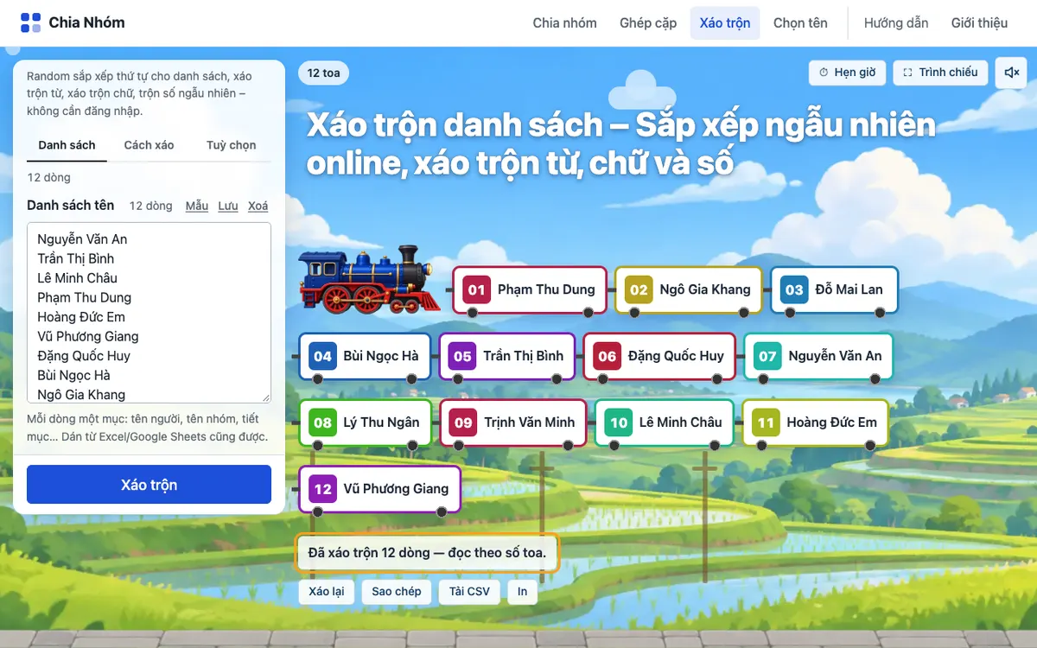Focus the Danh sách tên text area
The image size is (1037, 648).
pyautogui.click(x=149, y=313)
